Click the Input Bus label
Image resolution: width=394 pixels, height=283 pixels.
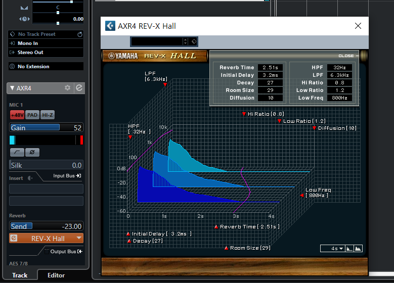pyautogui.click(x=64, y=176)
